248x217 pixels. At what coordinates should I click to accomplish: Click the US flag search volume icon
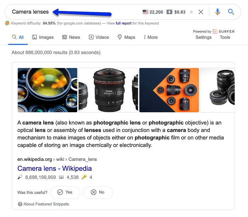tap(145, 12)
